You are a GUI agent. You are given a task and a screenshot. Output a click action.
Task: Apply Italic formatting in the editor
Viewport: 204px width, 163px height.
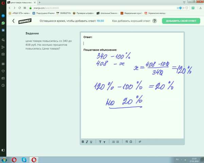87,142
